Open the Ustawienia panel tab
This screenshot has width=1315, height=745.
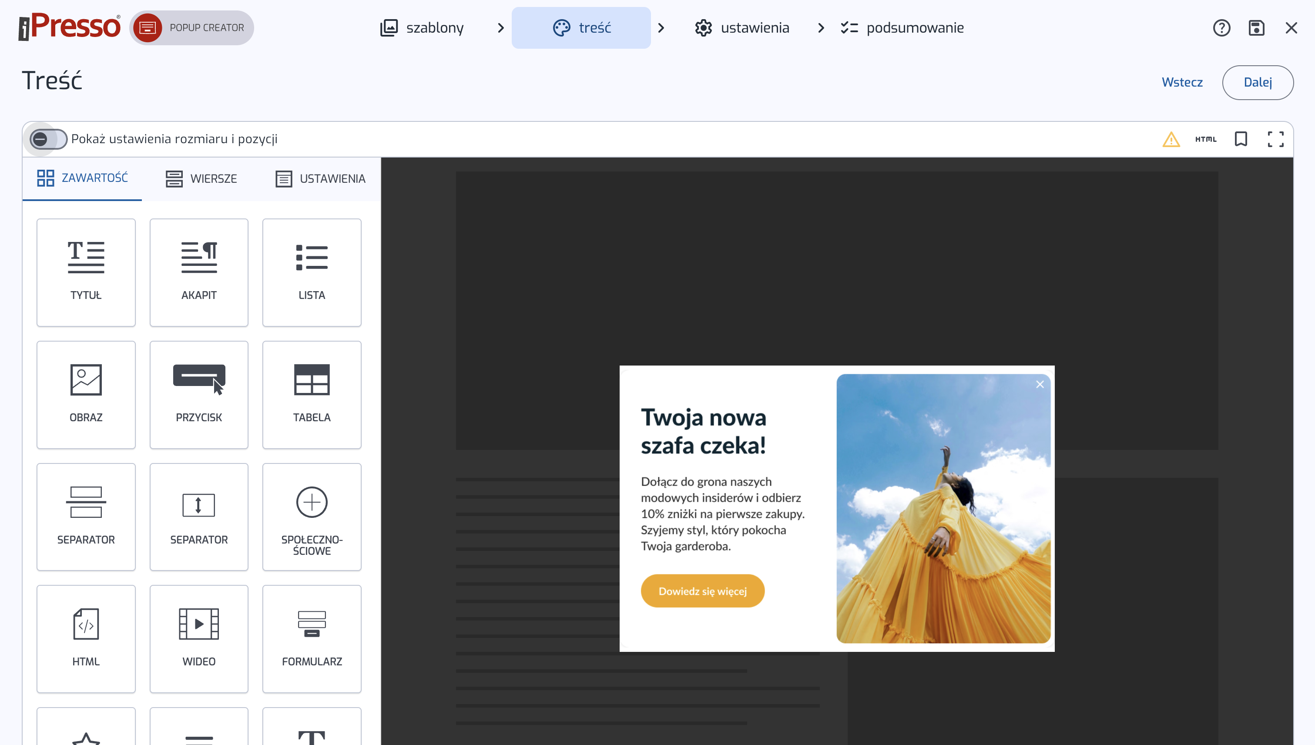tap(321, 178)
